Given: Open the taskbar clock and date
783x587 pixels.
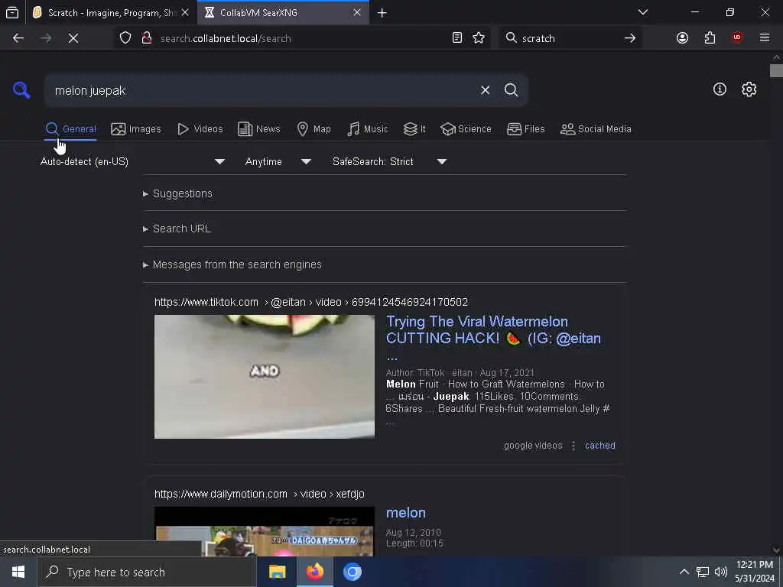Looking at the screenshot, I should [x=755, y=572].
